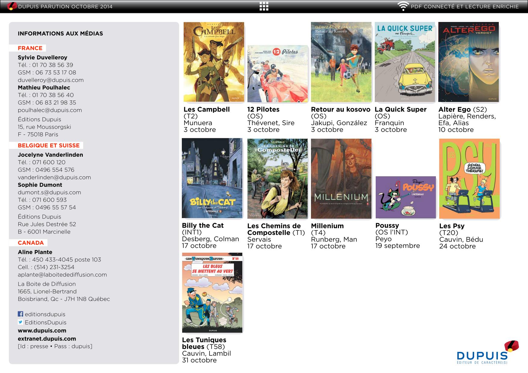Open Les Tuniques Bleues cover thumbnail
This screenshot has height=373, width=528.
[x=212, y=293]
